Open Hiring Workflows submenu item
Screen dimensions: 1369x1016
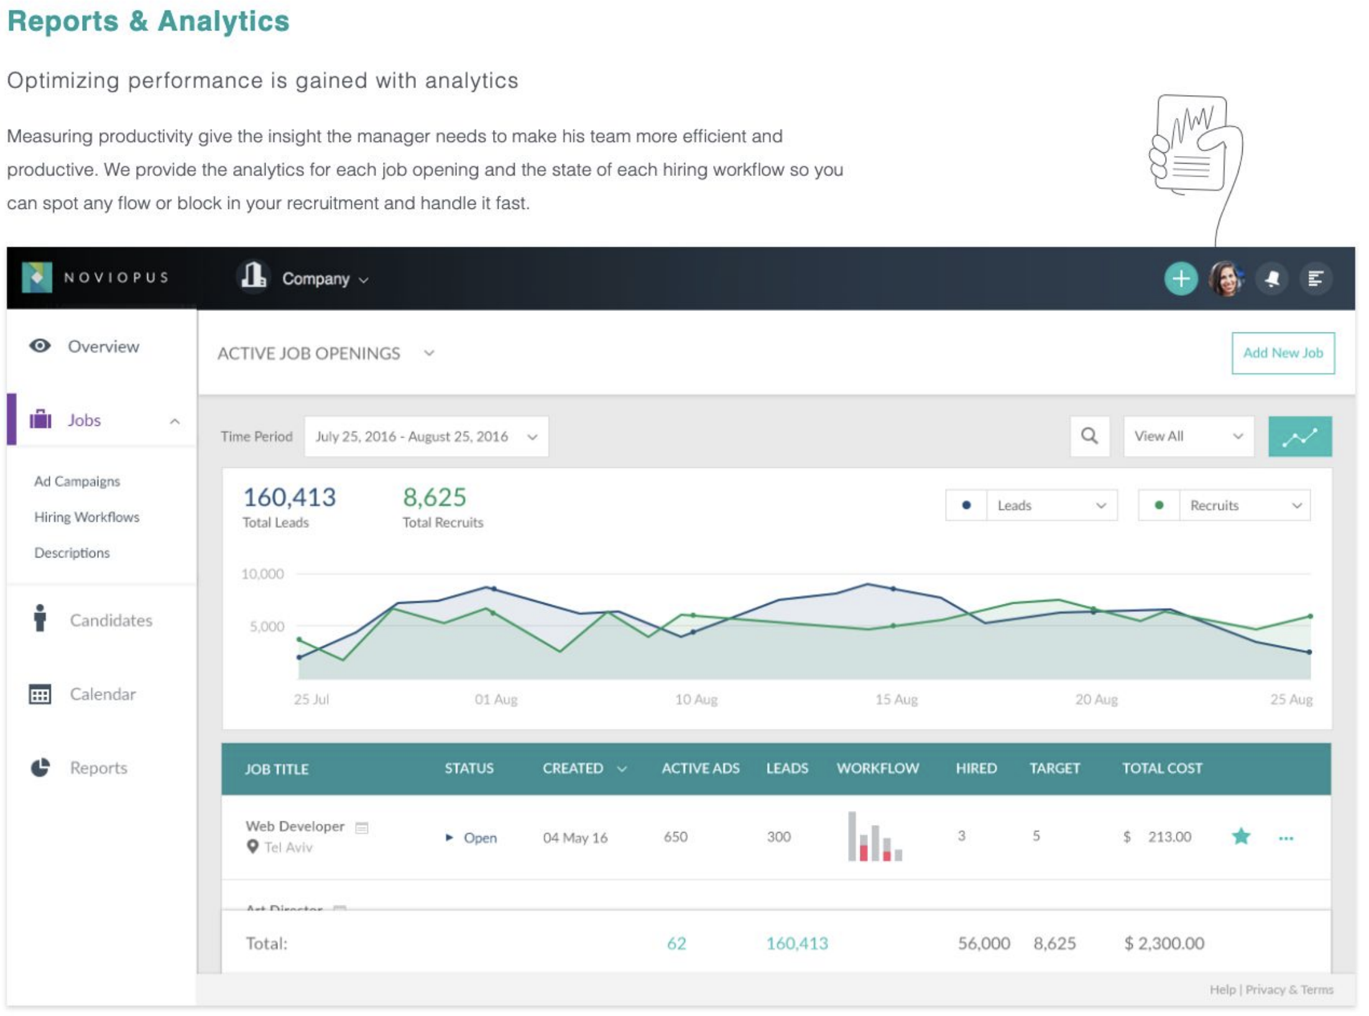86,517
